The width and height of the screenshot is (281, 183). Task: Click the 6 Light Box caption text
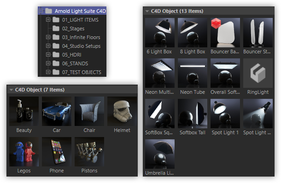(x=159, y=51)
